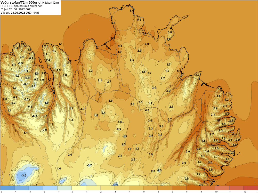Image resolution: width=258 pixels, height=193 pixels.
Task: Select the 7.2 temperature value
Action: (144, 33)
